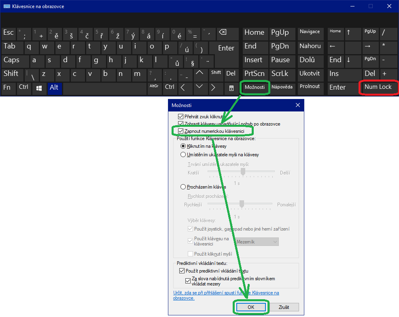Click the numpad down arrow key
399x317 pixels.
coord(353,61)
